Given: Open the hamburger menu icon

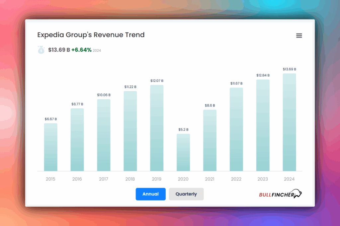Looking at the screenshot, I should 299,35.
